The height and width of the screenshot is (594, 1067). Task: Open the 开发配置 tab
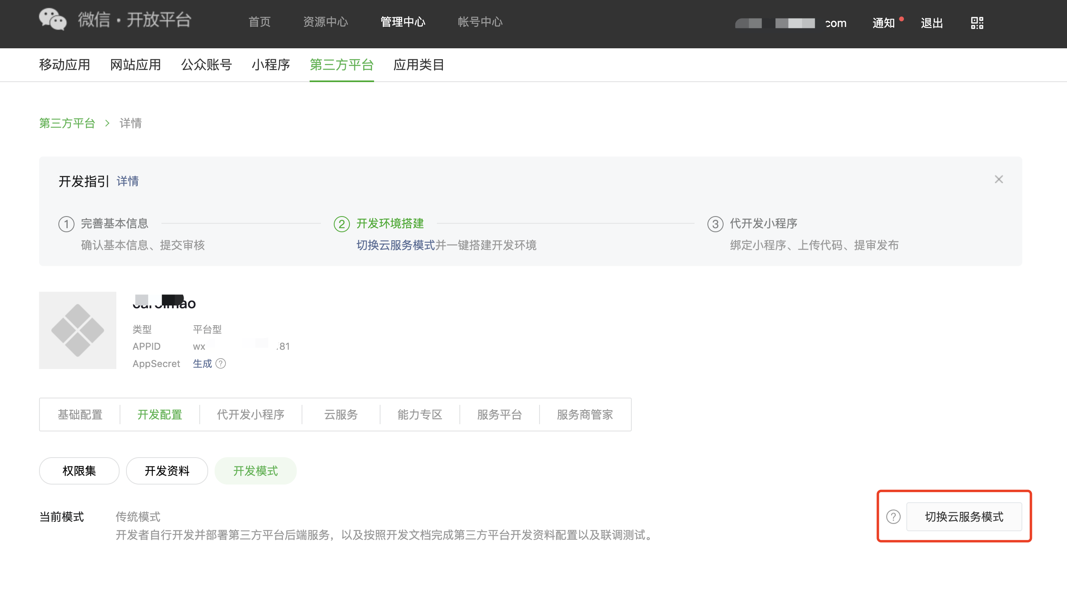pyautogui.click(x=160, y=415)
